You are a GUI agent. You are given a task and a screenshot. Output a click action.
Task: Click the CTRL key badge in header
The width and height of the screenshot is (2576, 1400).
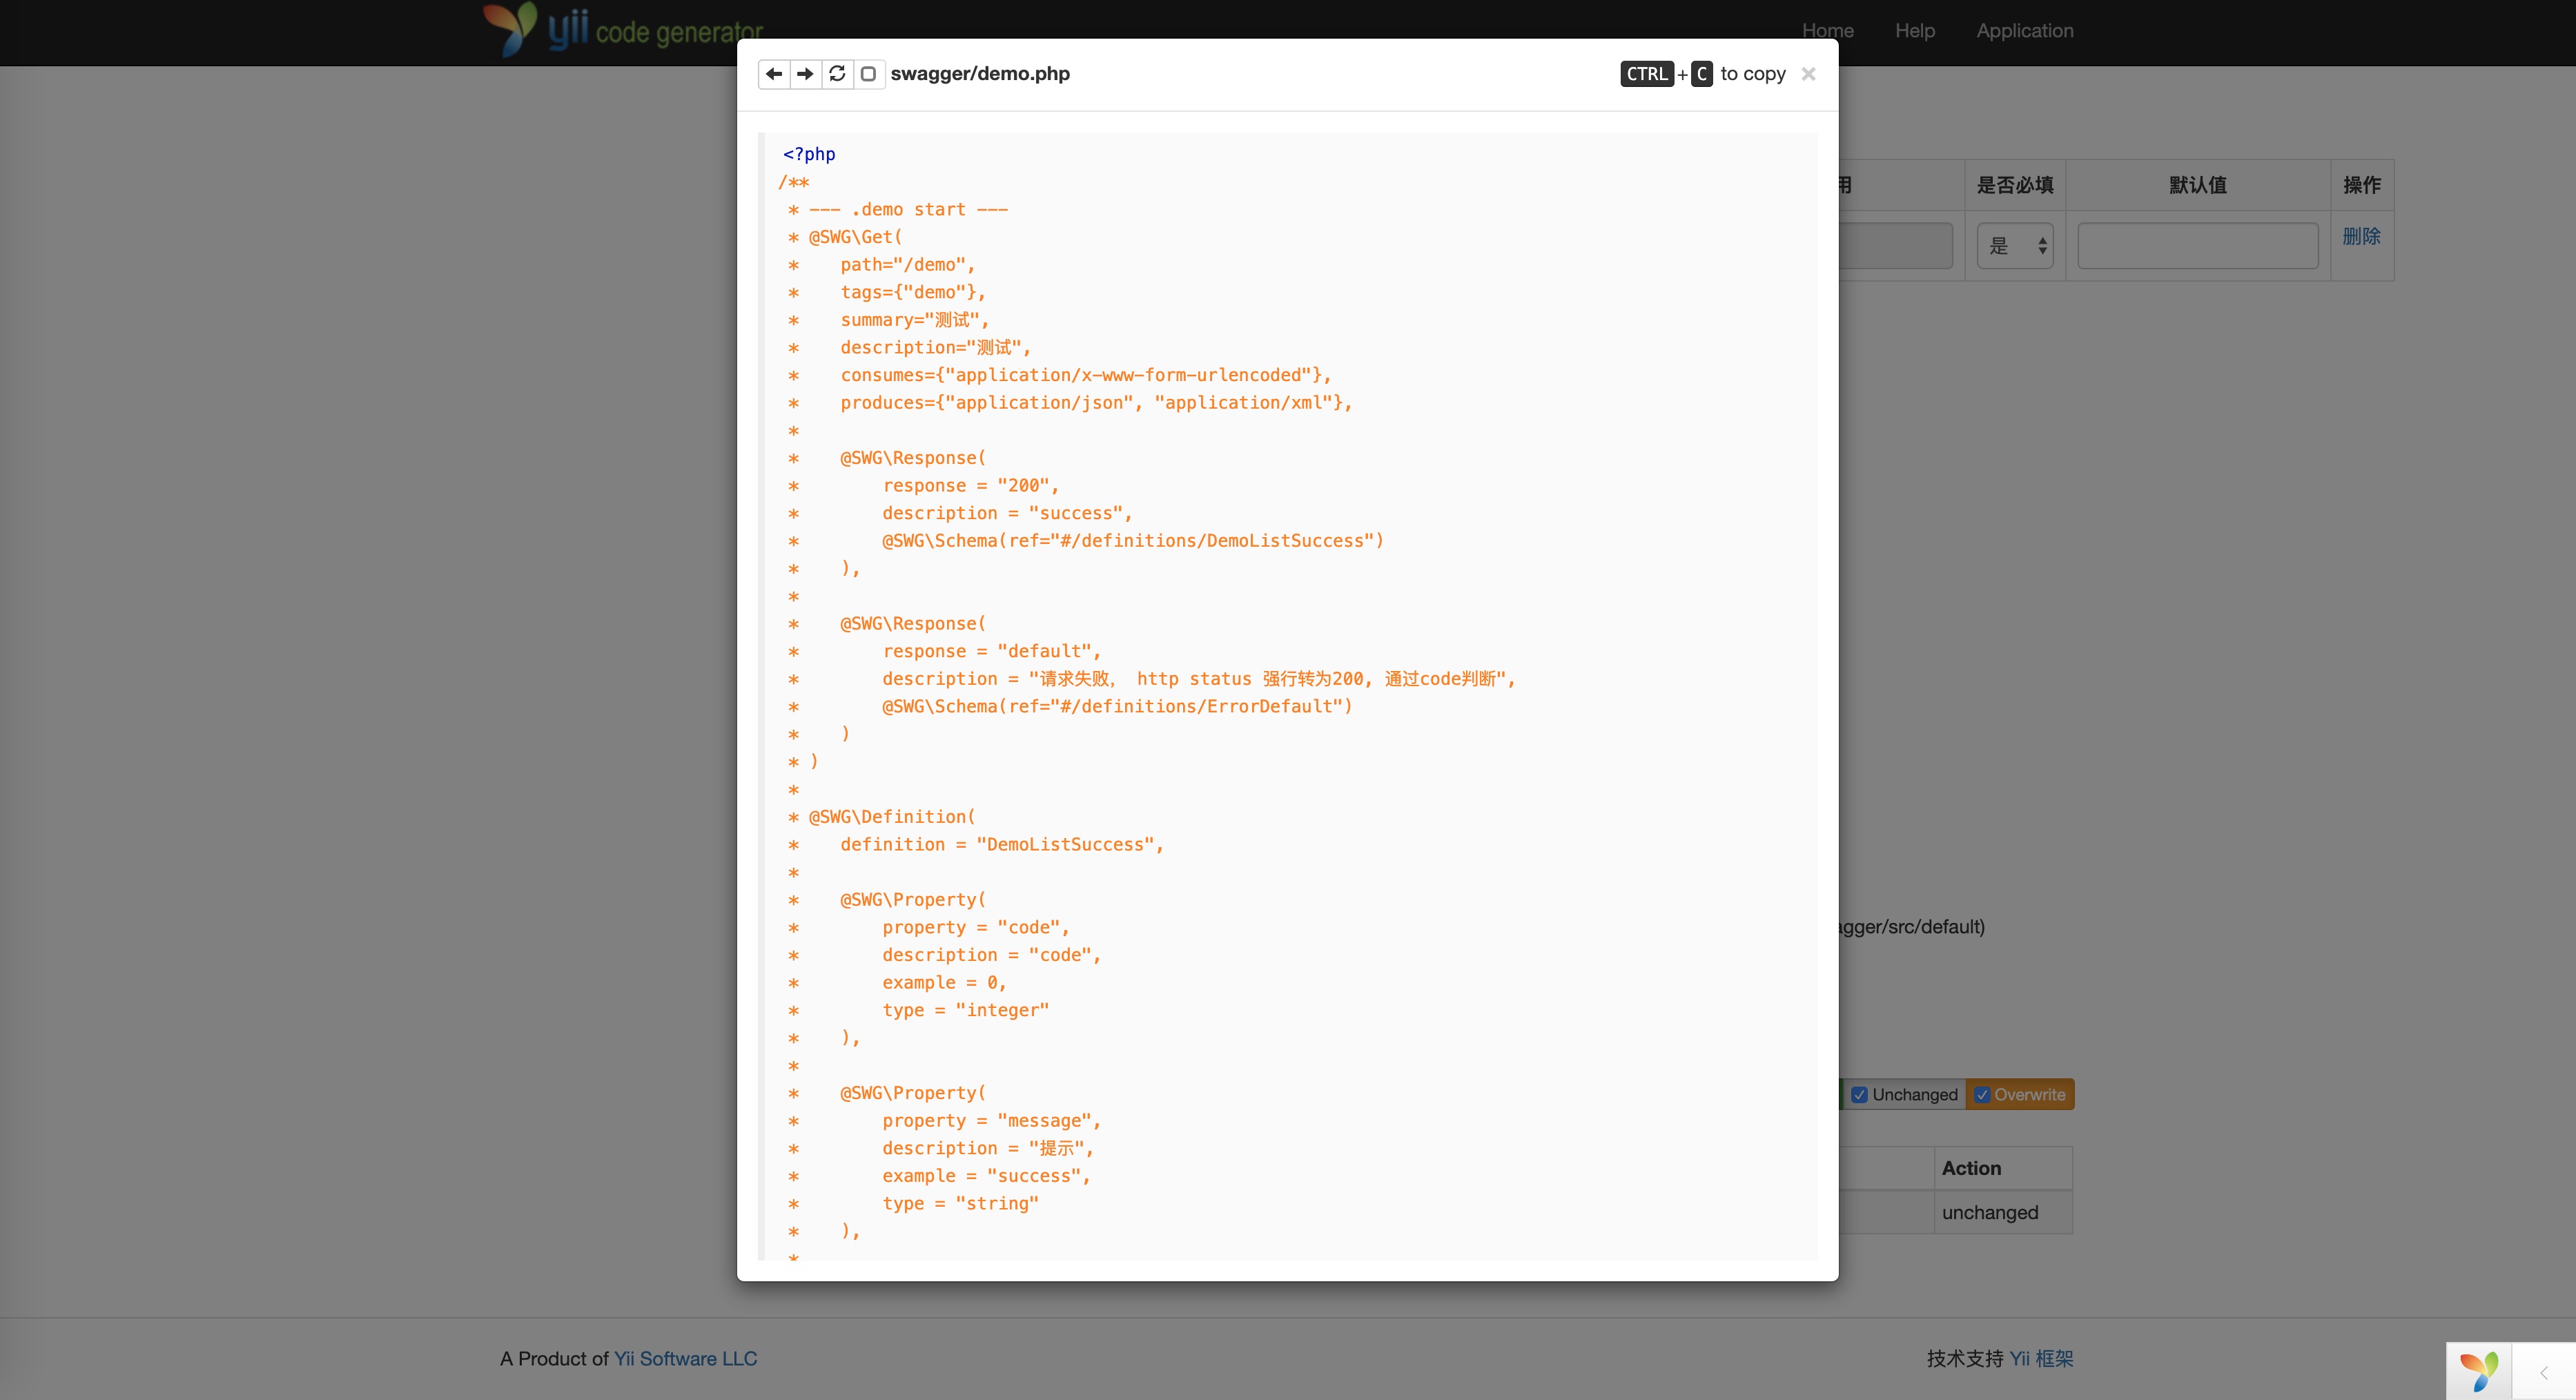tap(1646, 74)
